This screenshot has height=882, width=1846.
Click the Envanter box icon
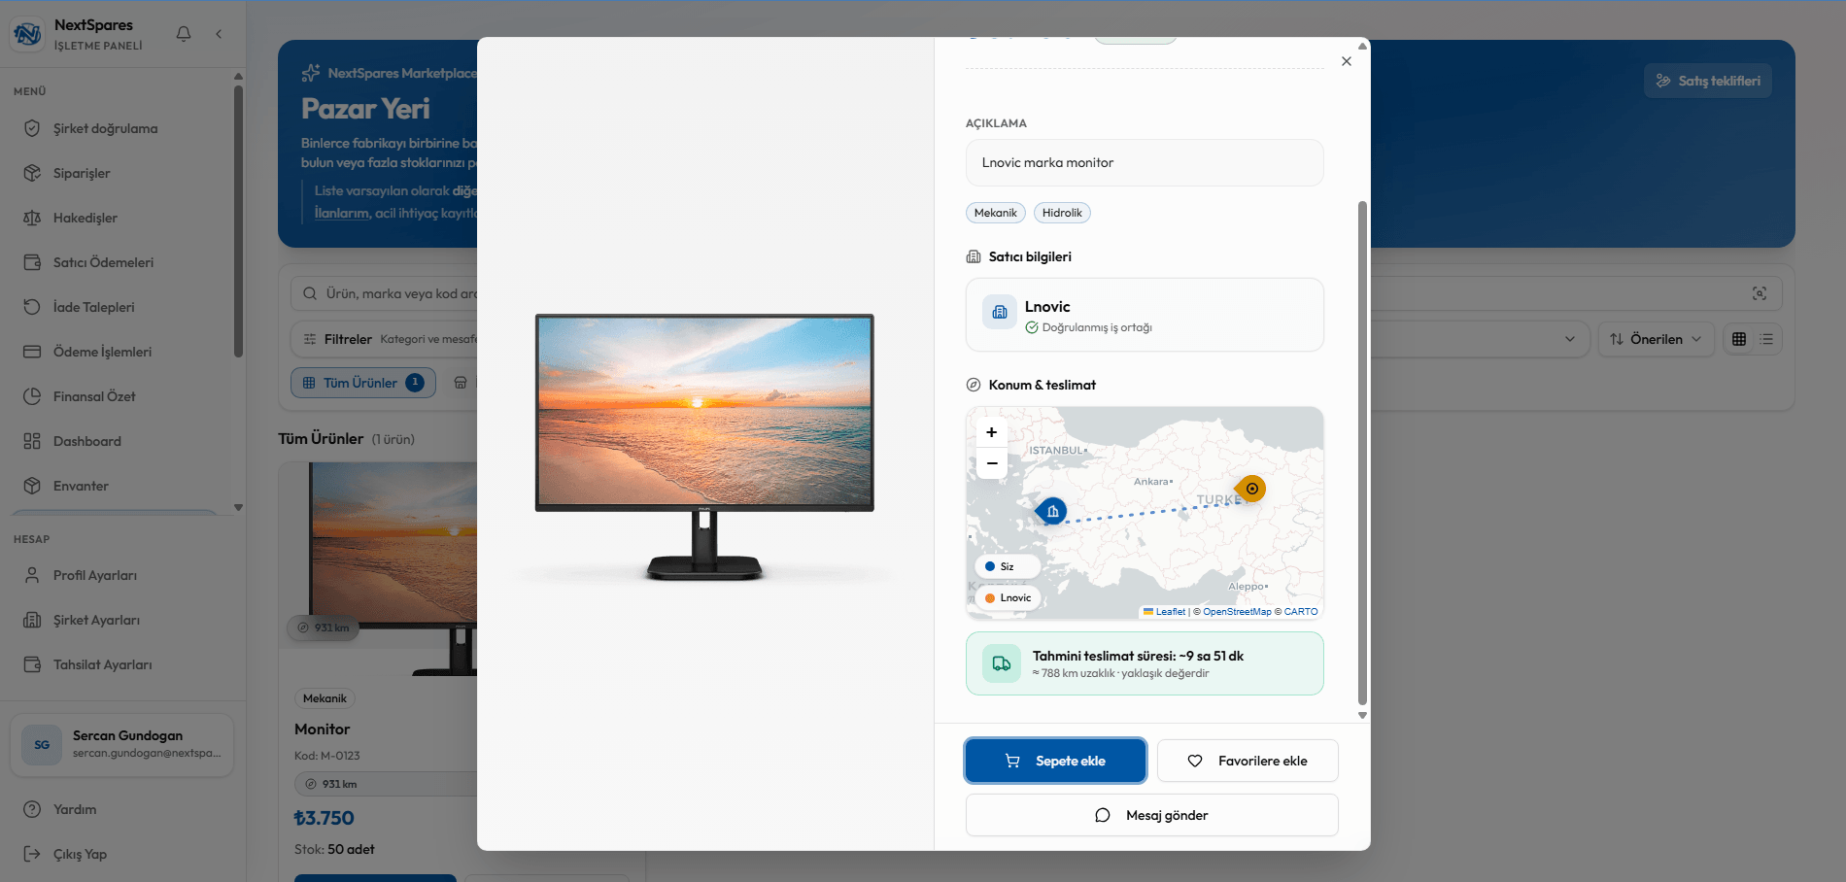(32, 486)
